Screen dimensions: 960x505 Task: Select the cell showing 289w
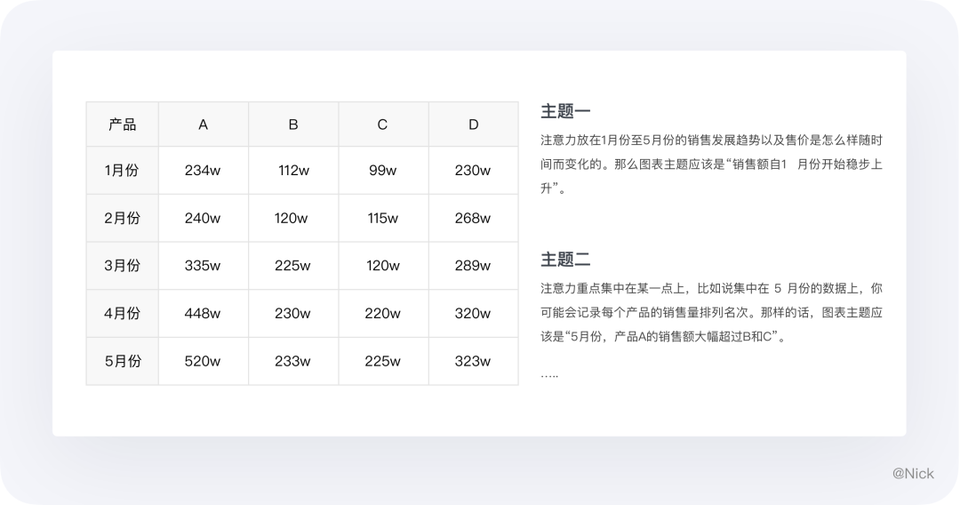(x=473, y=266)
